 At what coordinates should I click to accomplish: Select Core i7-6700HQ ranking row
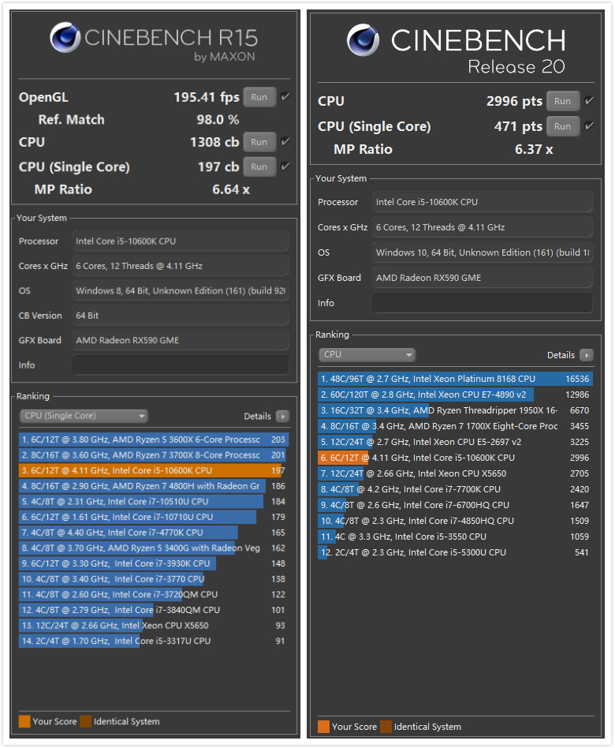[455, 505]
